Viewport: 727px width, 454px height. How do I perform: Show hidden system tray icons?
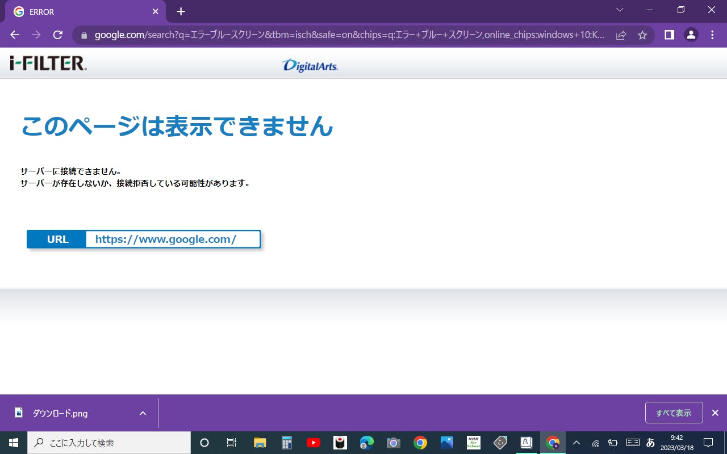[x=576, y=443]
